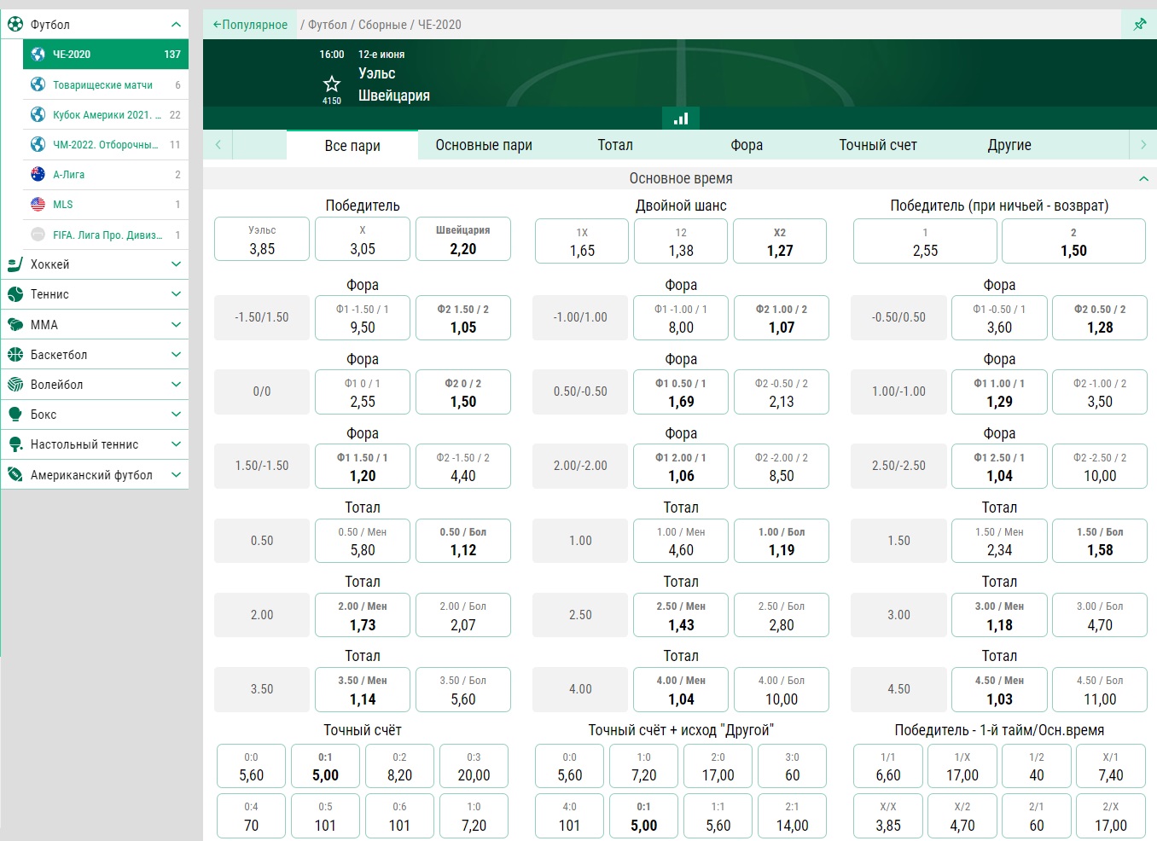The height and width of the screenshot is (841, 1157).
Task: Click the boxing glove icon
Action: [x=15, y=414]
